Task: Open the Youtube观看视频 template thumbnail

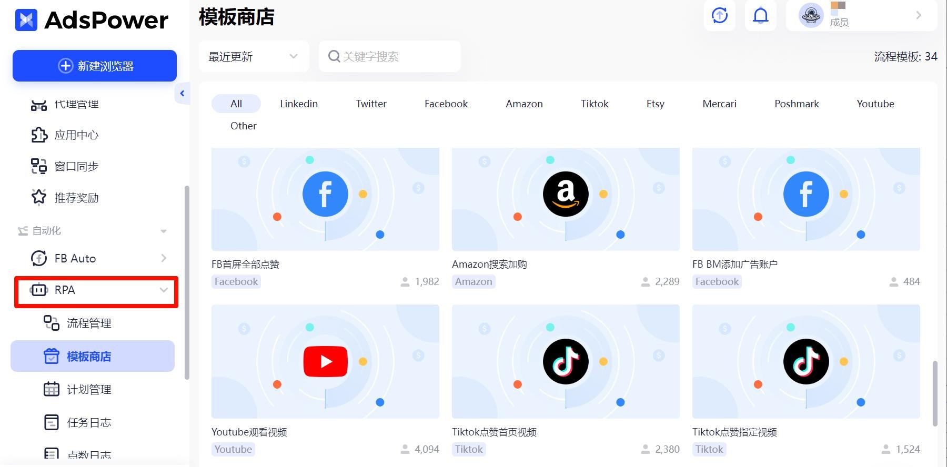Action: click(x=325, y=361)
